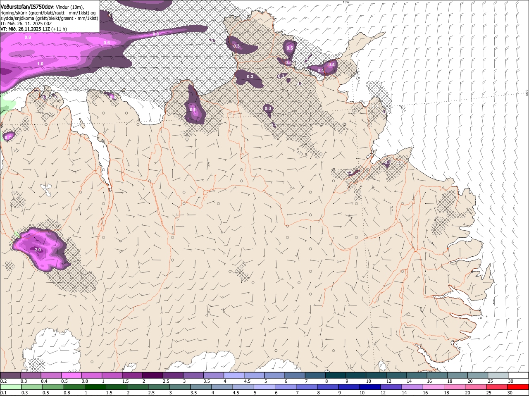
Task: Select top legend pale grey swatch at 25
Action: 498,375
